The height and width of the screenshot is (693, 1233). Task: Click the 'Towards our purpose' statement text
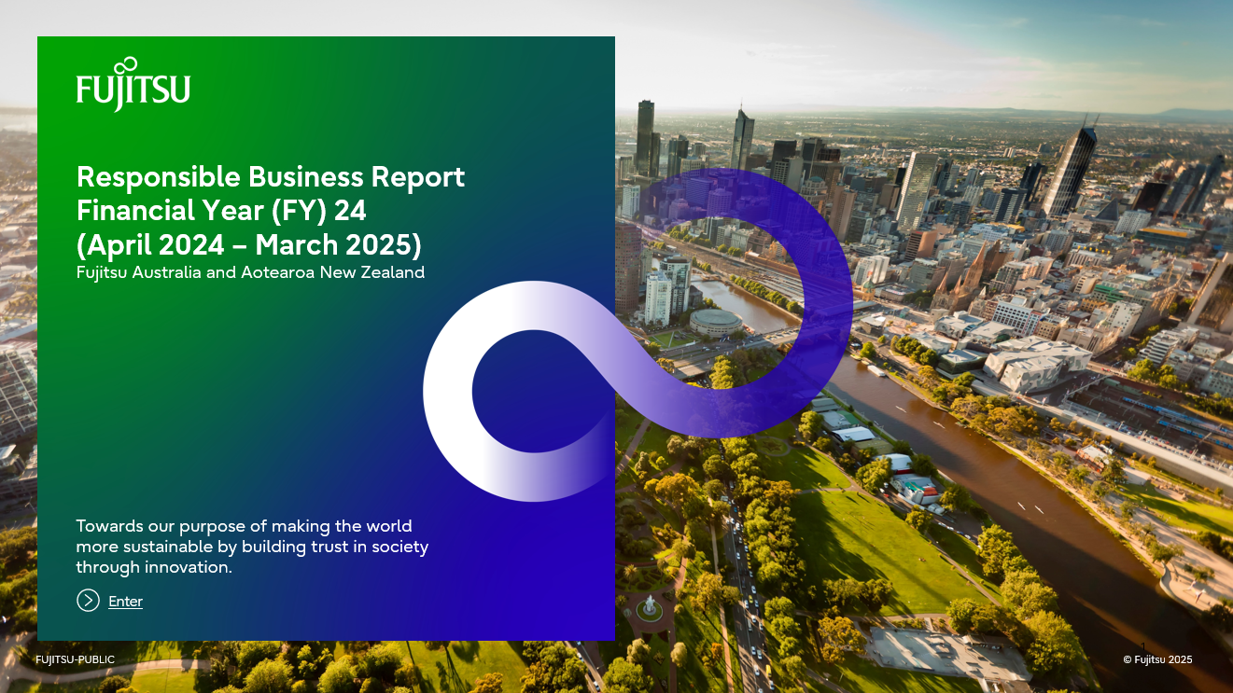tap(252, 547)
